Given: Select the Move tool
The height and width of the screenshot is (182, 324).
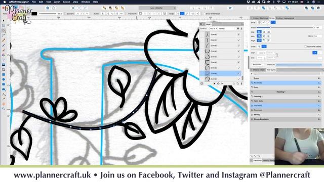Looking at the screenshot, I should coord(4,21).
